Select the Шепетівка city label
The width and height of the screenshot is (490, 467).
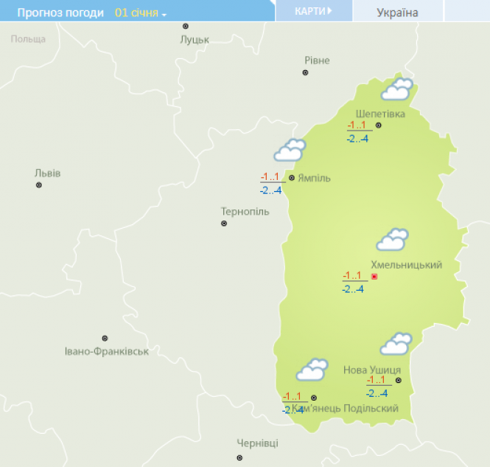[x=380, y=114]
